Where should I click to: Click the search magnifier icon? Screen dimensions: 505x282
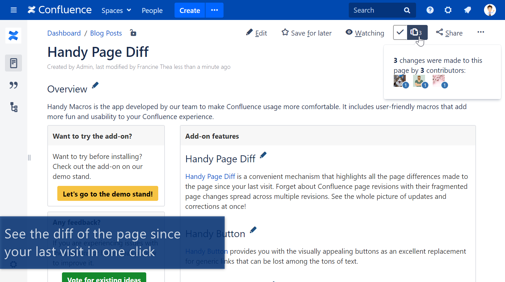point(407,10)
